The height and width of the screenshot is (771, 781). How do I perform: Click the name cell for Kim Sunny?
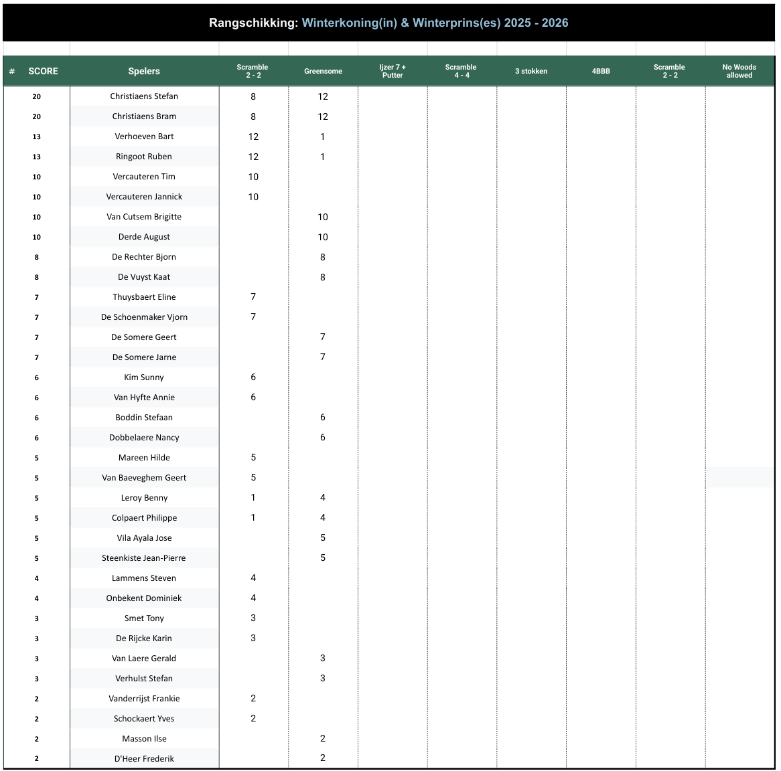pos(144,377)
